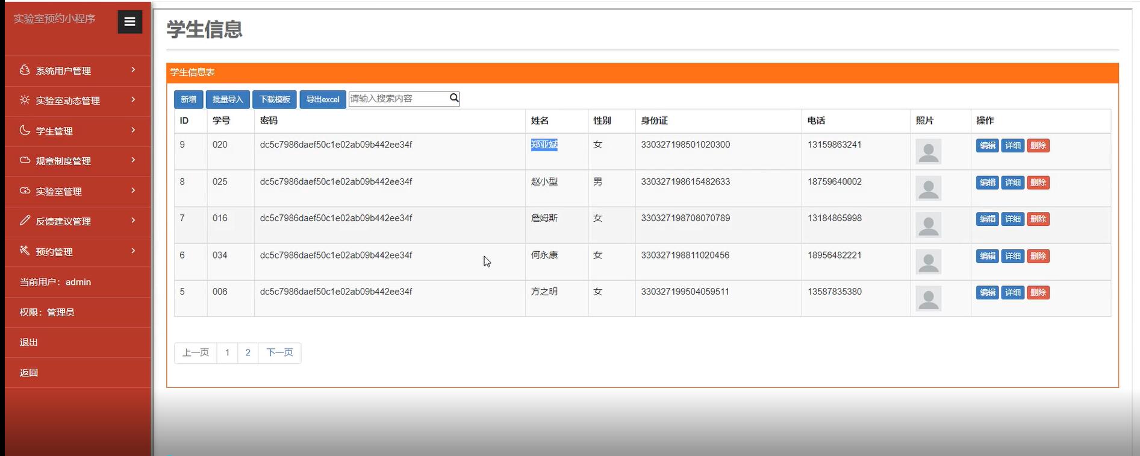Focus the 请输入搜索内容 search field

(x=397, y=99)
